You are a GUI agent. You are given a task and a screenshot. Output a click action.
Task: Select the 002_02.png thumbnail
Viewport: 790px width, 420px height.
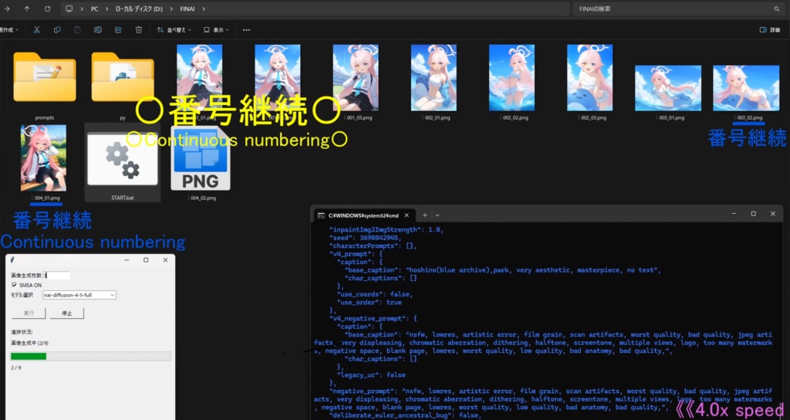pos(512,78)
